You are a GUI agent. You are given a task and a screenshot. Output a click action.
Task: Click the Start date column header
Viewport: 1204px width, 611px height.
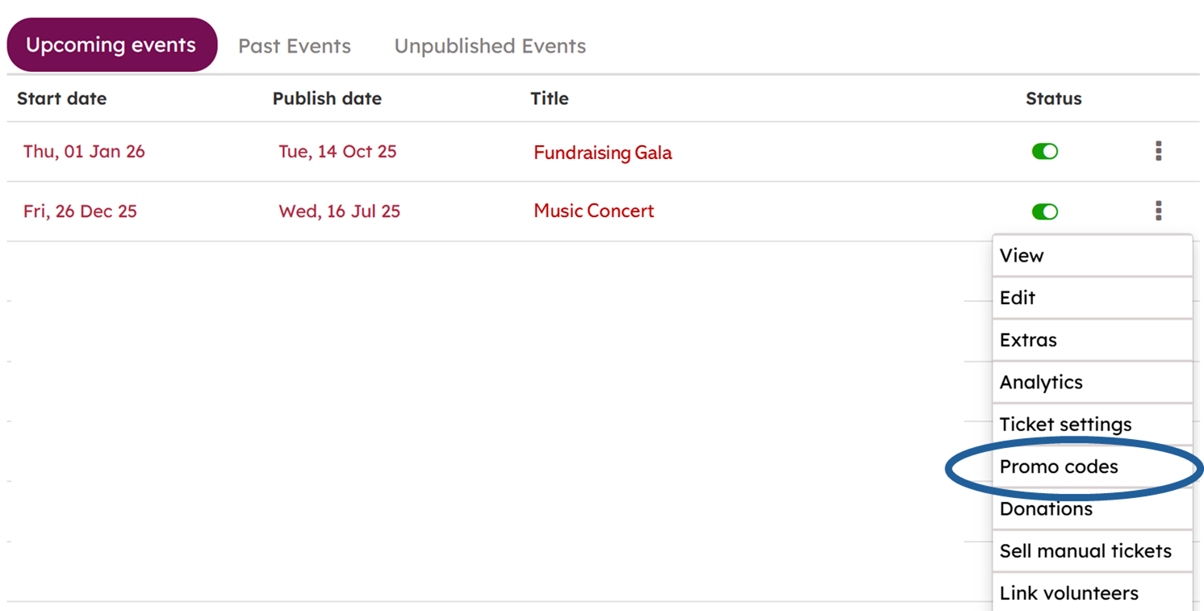(62, 98)
